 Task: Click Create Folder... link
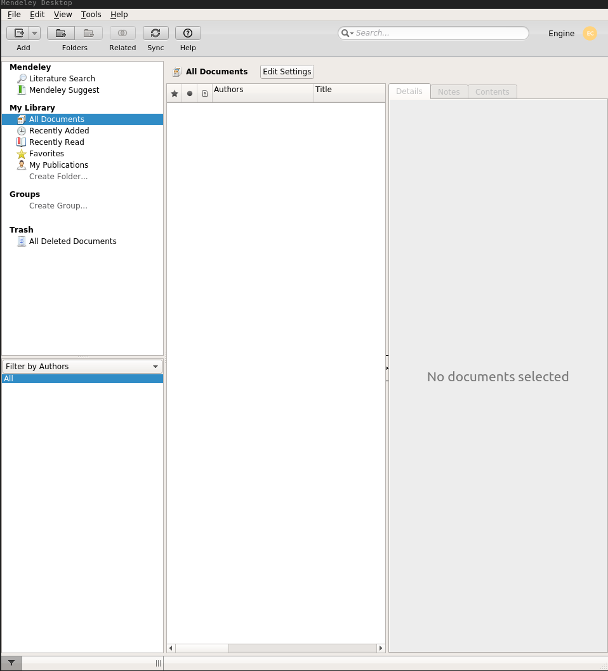pyautogui.click(x=58, y=176)
